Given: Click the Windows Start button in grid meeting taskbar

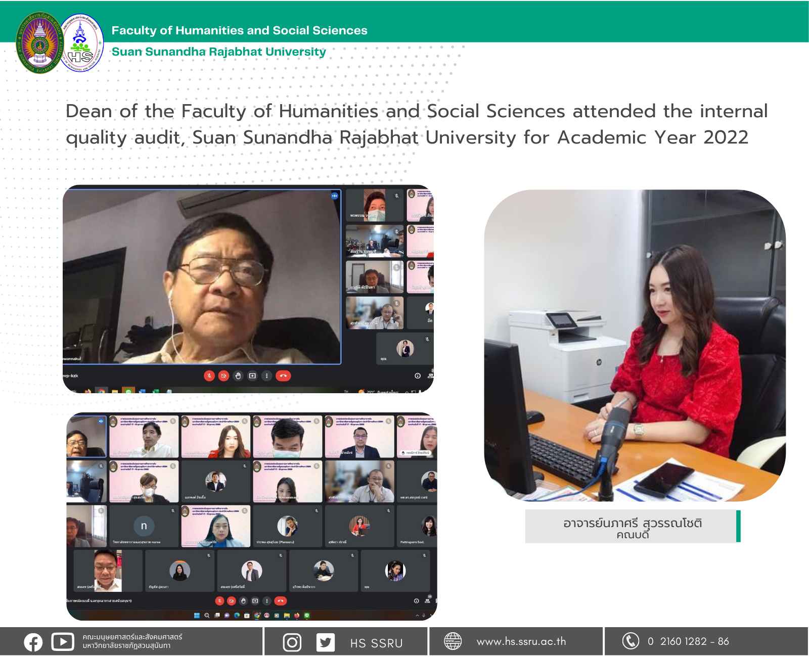Looking at the screenshot, I should [x=197, y=616].
